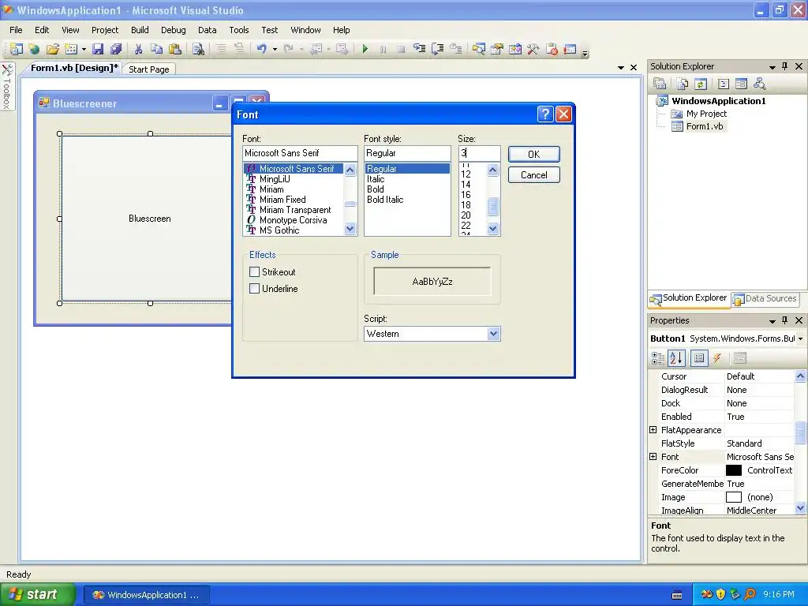Open the Toolbox wrench-and-hammer icon in toolbar
This screenshot has height=606, width=808.
point(533,49)
